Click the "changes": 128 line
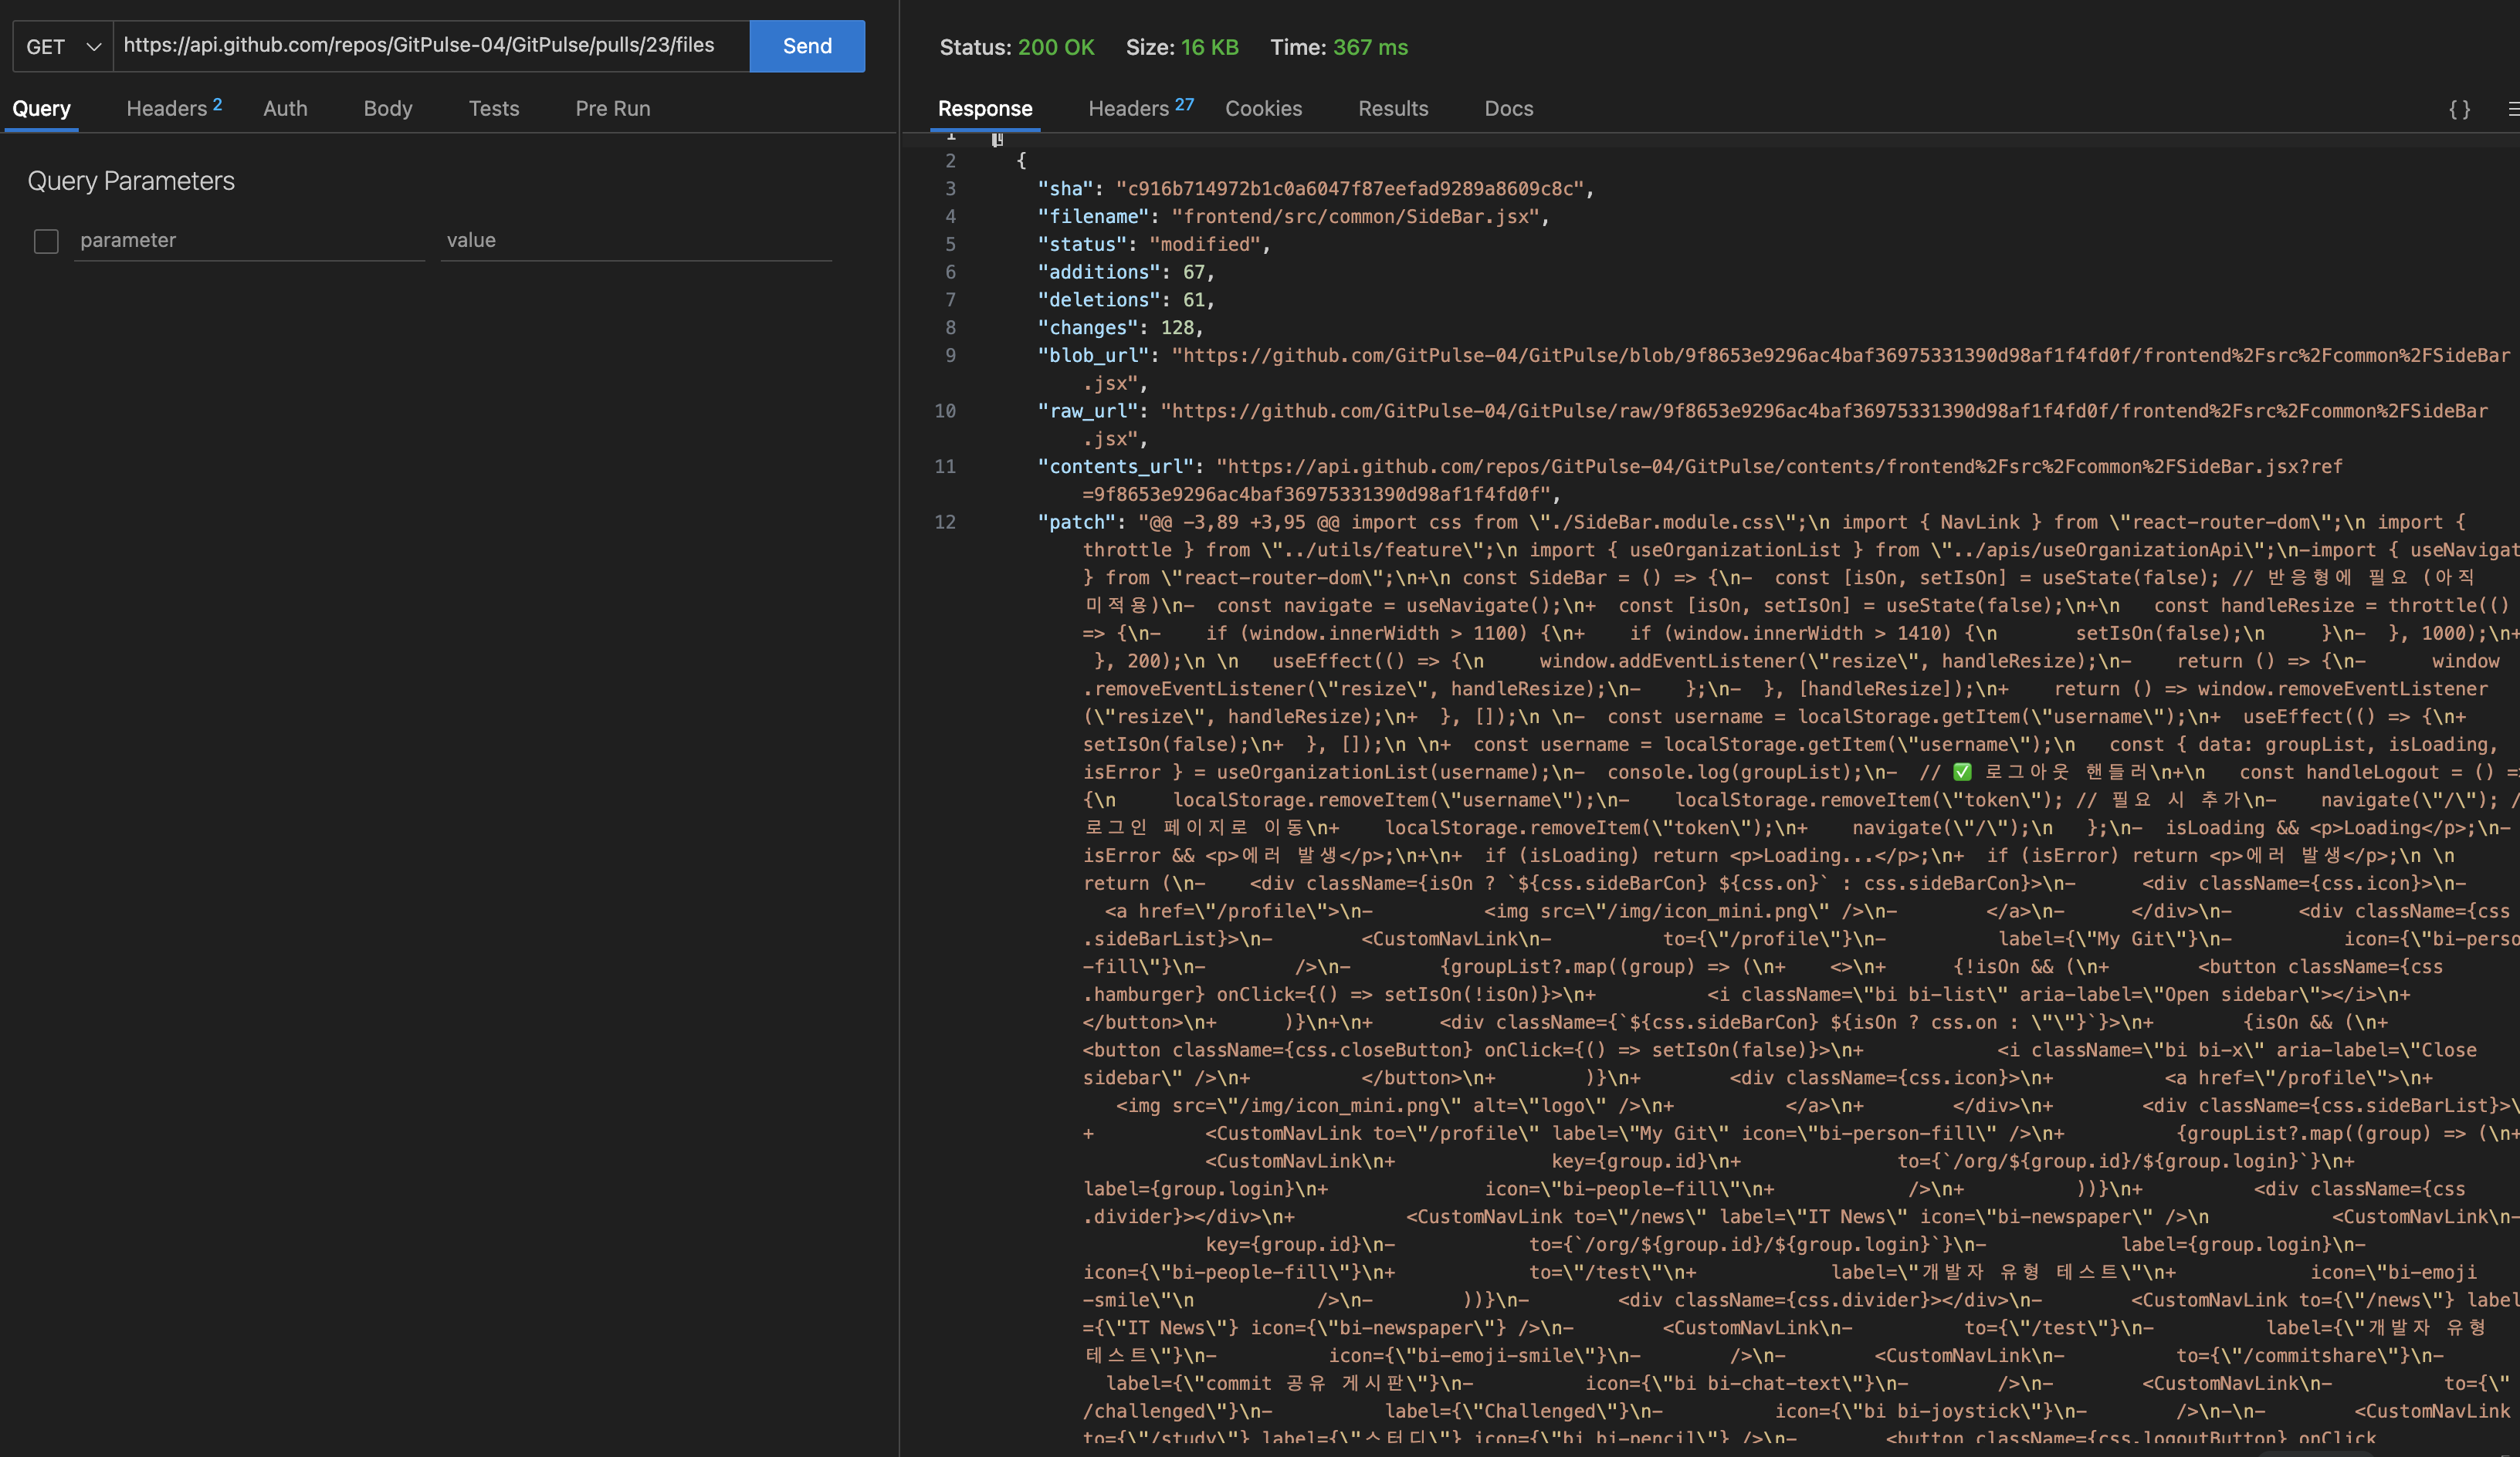 (x=1120, y=328)
